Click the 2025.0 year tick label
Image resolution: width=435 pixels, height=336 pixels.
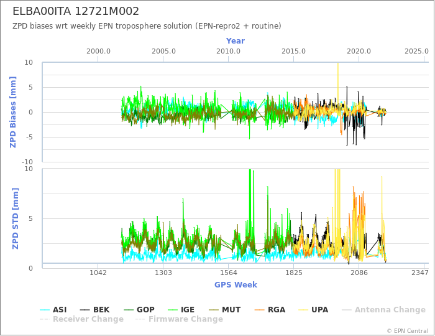(x=417, y=52)
